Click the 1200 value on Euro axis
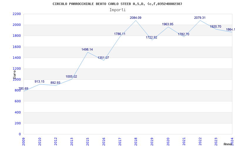The height and width of the screenshot is (147, 235). tap(17, 69)
